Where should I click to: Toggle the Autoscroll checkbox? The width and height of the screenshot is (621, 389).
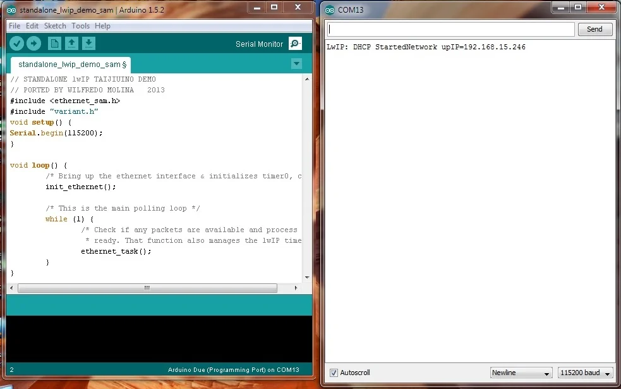pyautogui.click(x=334, y=373)
